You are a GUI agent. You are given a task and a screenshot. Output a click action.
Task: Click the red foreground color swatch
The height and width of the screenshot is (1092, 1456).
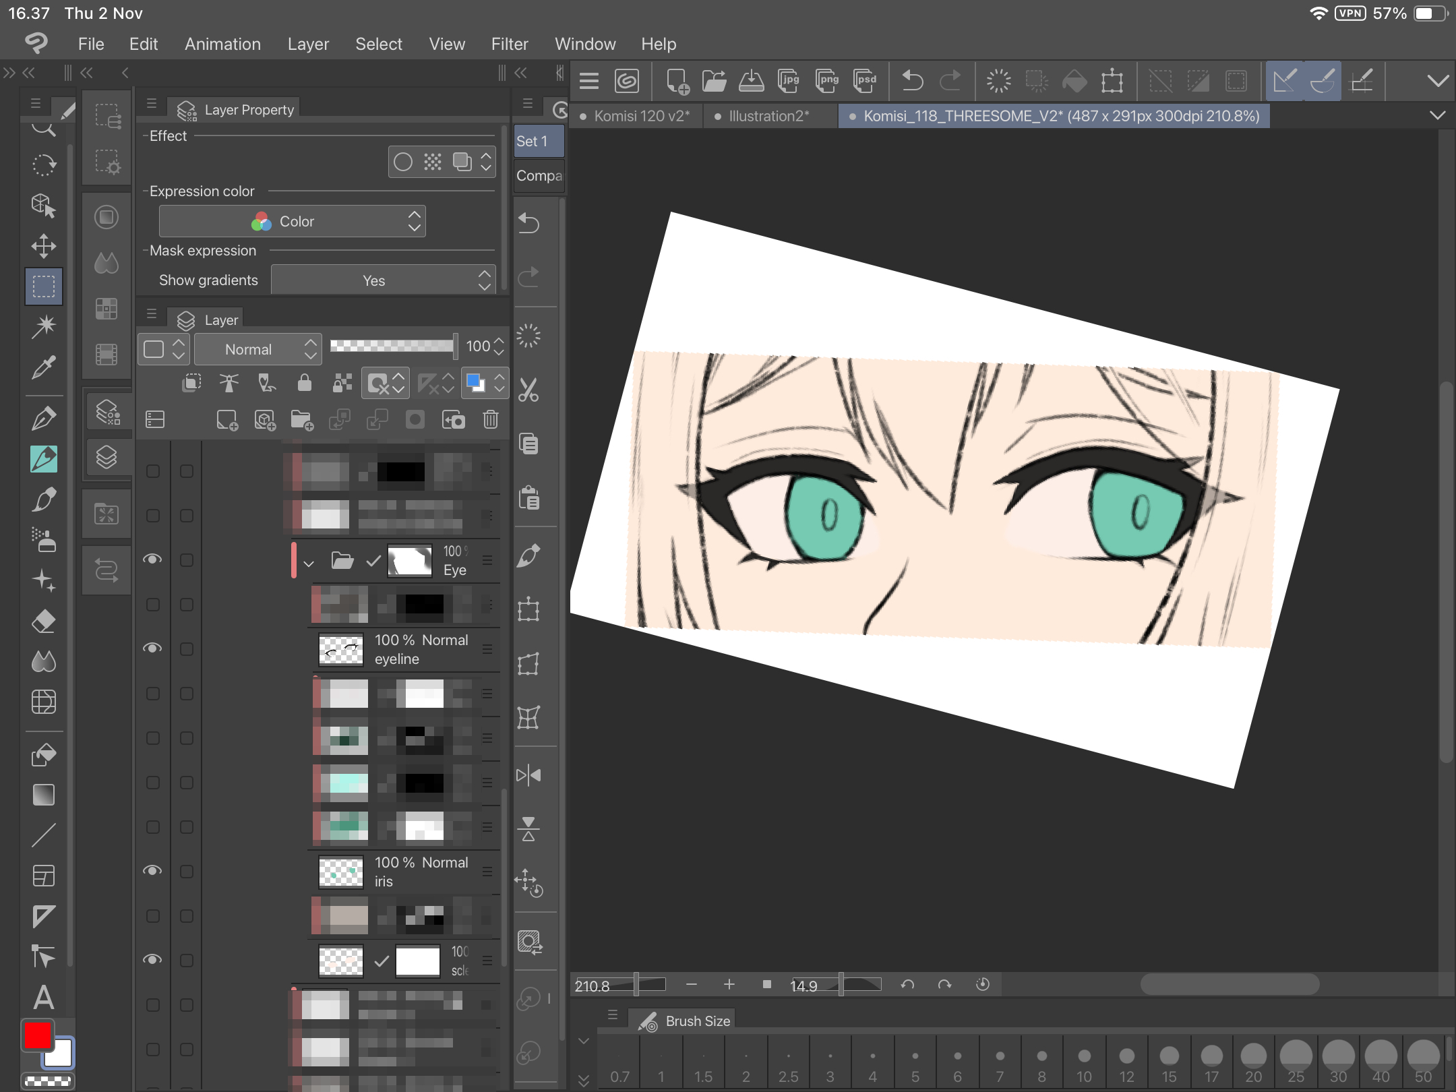tap(38, 1036)
